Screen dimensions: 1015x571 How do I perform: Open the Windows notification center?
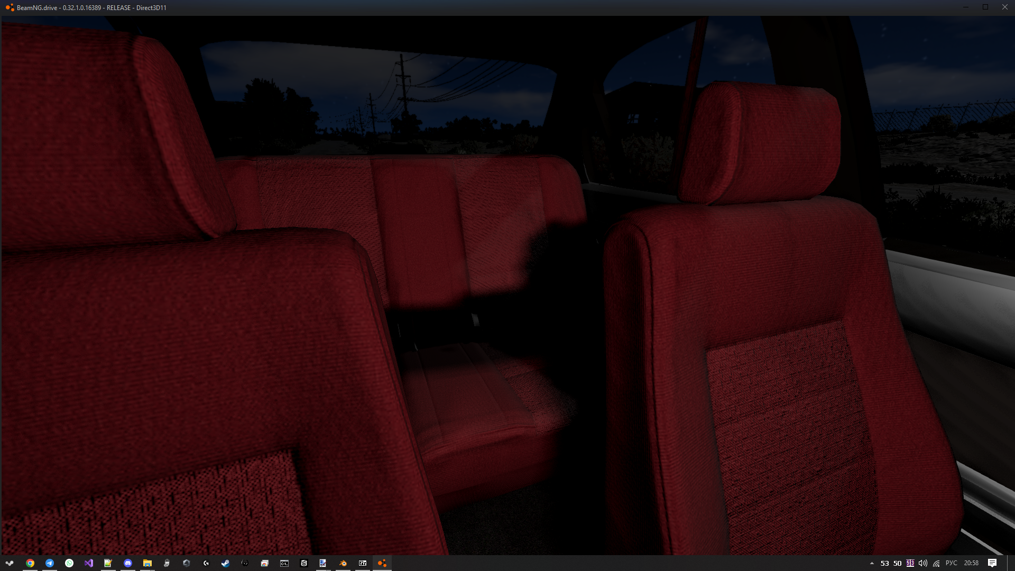tap(992, 563)
